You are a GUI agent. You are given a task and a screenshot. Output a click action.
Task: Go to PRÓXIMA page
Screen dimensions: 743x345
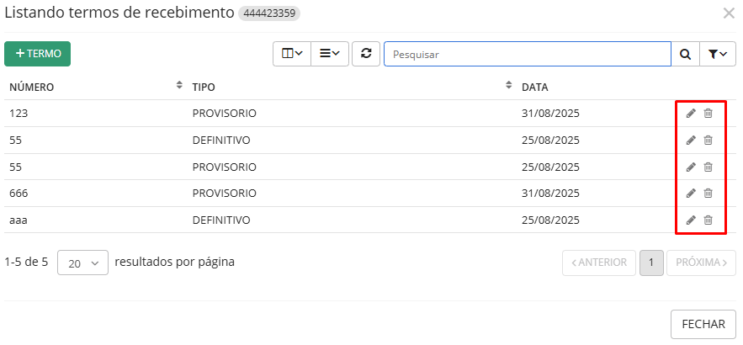pyautogui.click(x=701, y=263)
